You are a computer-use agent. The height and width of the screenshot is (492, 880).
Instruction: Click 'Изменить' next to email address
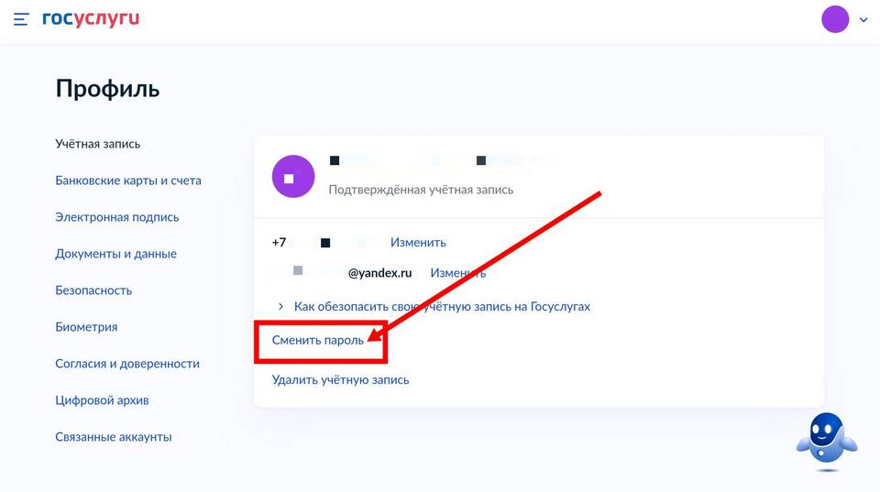pos(457,273)
